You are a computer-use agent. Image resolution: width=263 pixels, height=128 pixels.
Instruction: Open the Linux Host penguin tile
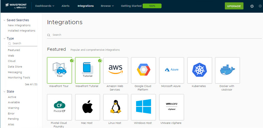pyautogui.click(x=115, y=107)
